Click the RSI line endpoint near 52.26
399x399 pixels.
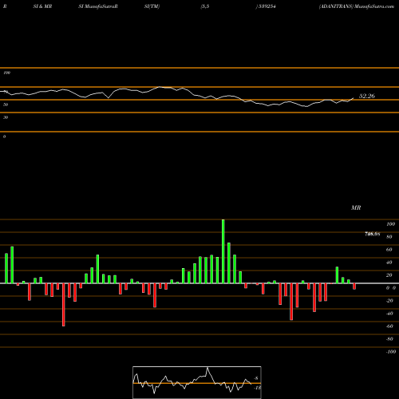tap(354, 98)
